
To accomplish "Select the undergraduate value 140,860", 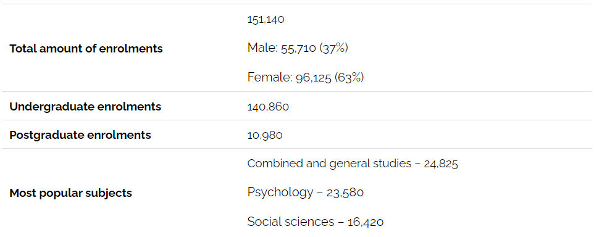I will point(268,107).
